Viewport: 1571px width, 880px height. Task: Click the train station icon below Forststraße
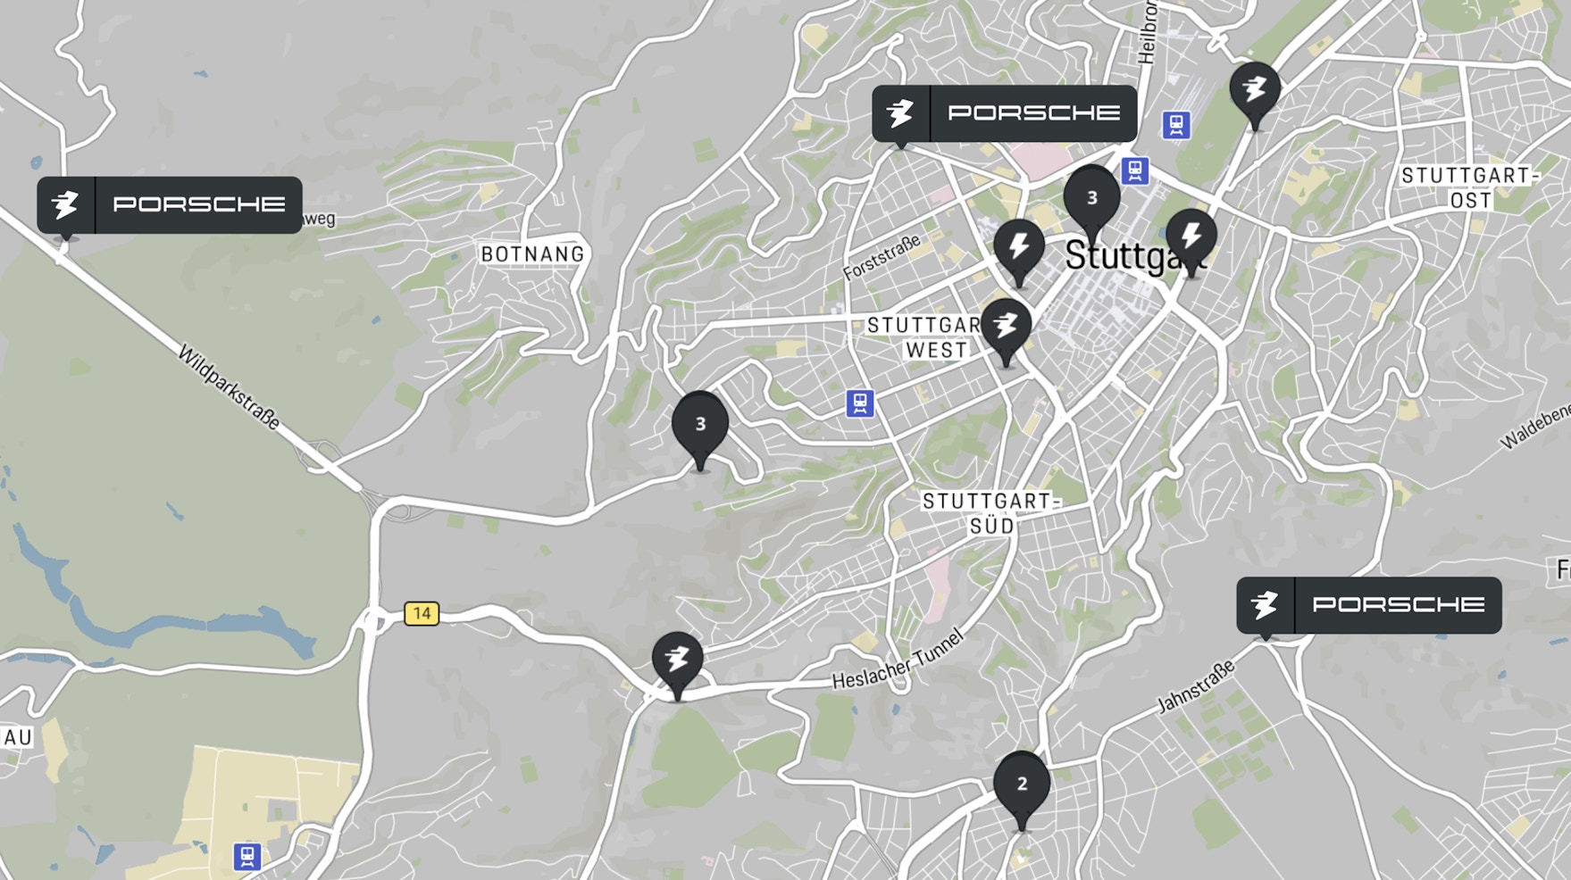click(x=860, y=403)
